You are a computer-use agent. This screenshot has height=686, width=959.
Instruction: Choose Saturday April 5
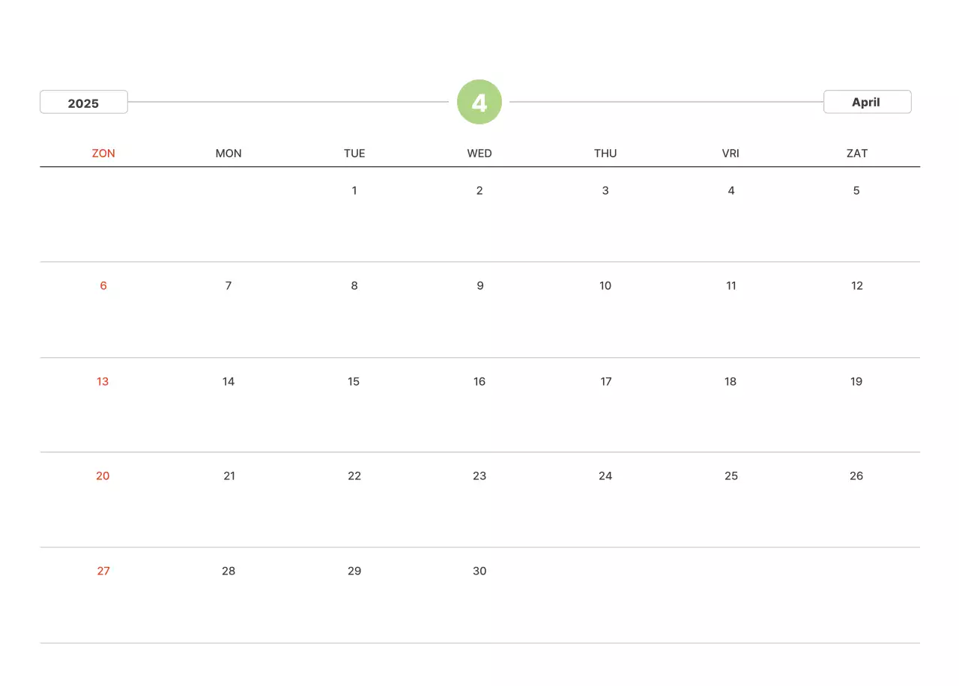pyautogui.click(x=856, y=190)
